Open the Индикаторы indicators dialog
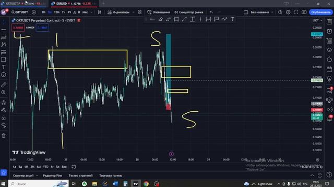The image size is (334, 187). coord(118,12)
